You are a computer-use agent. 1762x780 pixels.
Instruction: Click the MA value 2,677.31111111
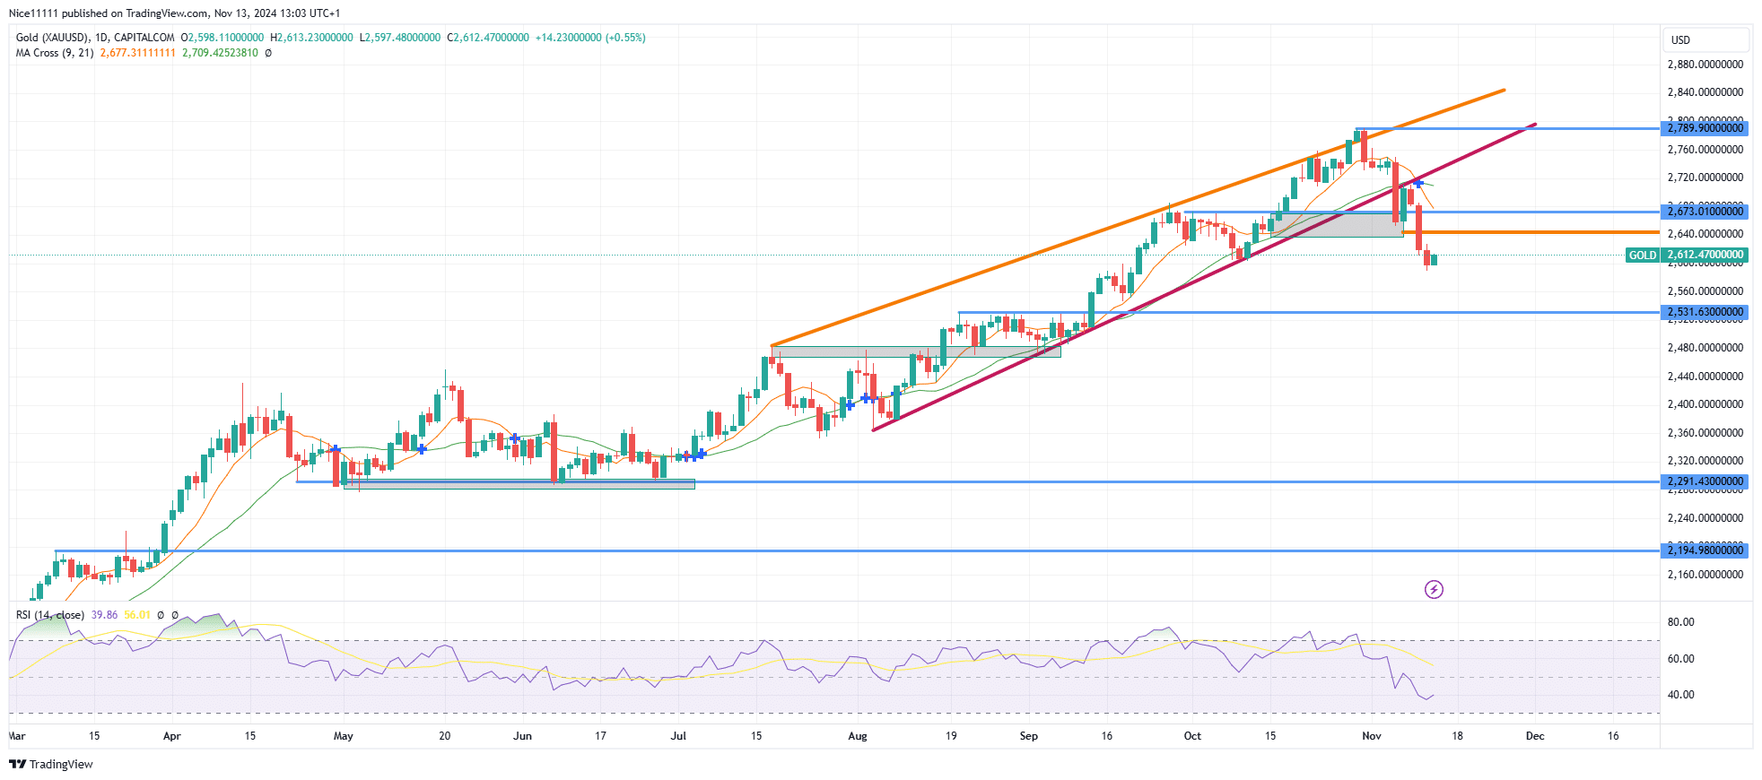pyautogui.click(x=138, y=53)
